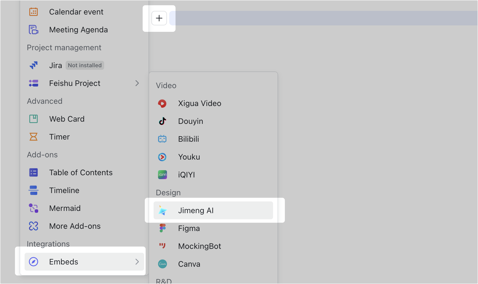Click the Table of Contents icon
The image size is (478, 284).
pos(34,172)
